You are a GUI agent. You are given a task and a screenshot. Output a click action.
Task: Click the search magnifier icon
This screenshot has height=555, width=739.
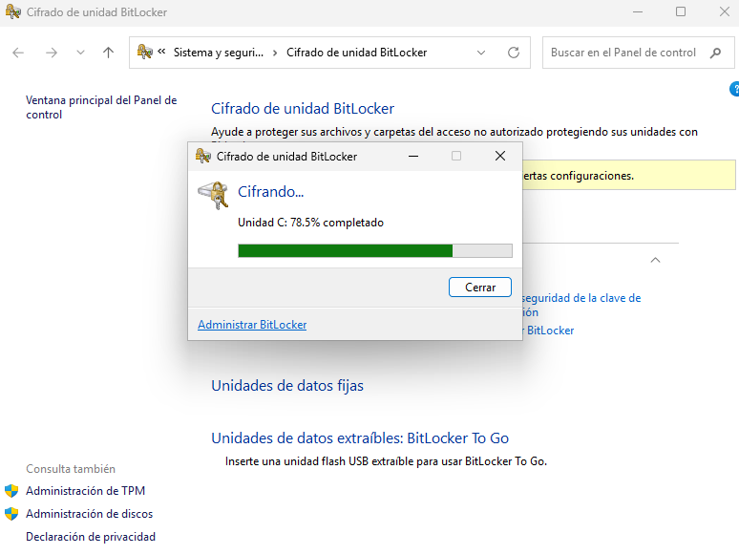pos(715,53)
